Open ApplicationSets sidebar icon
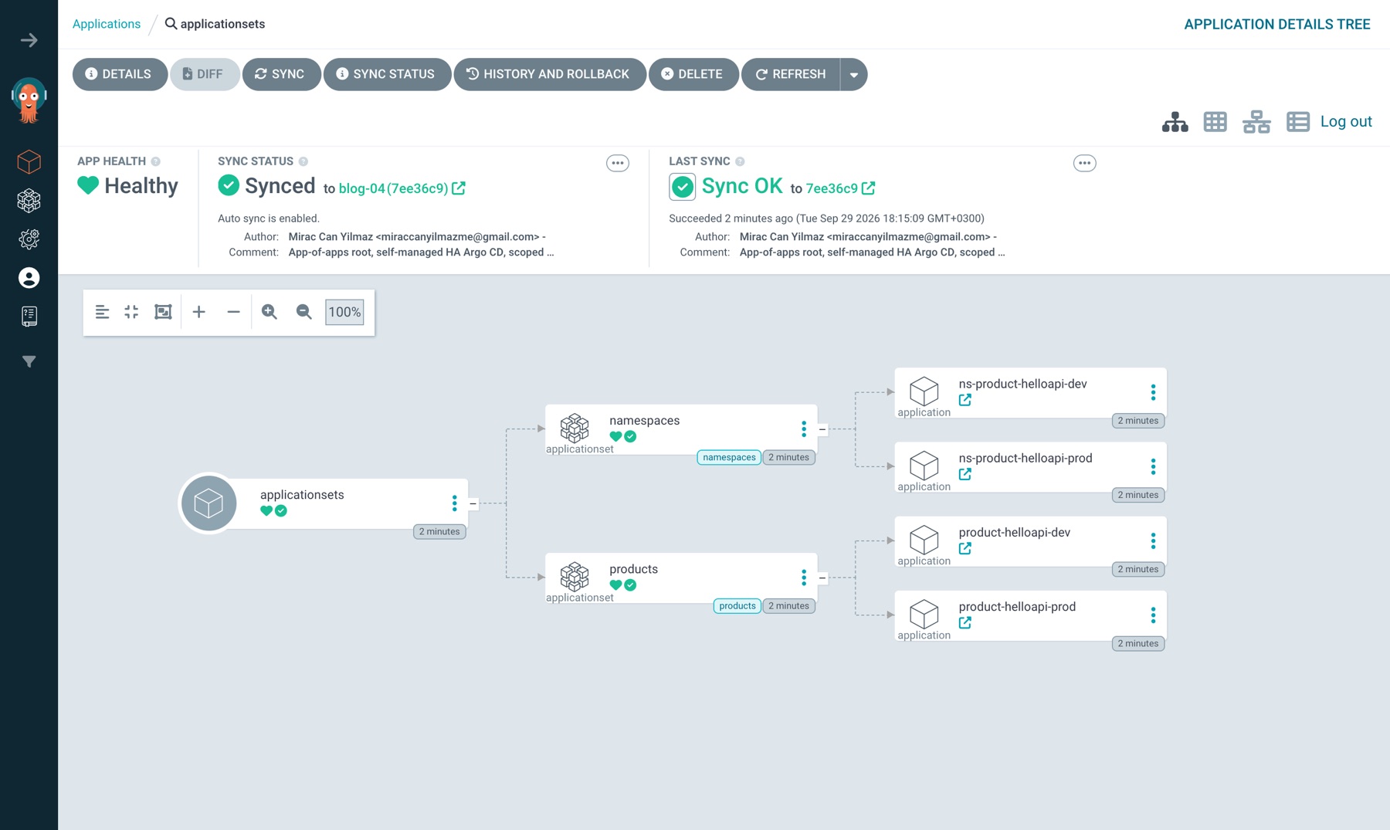The image size is (1390, 830). pos(29,201)
